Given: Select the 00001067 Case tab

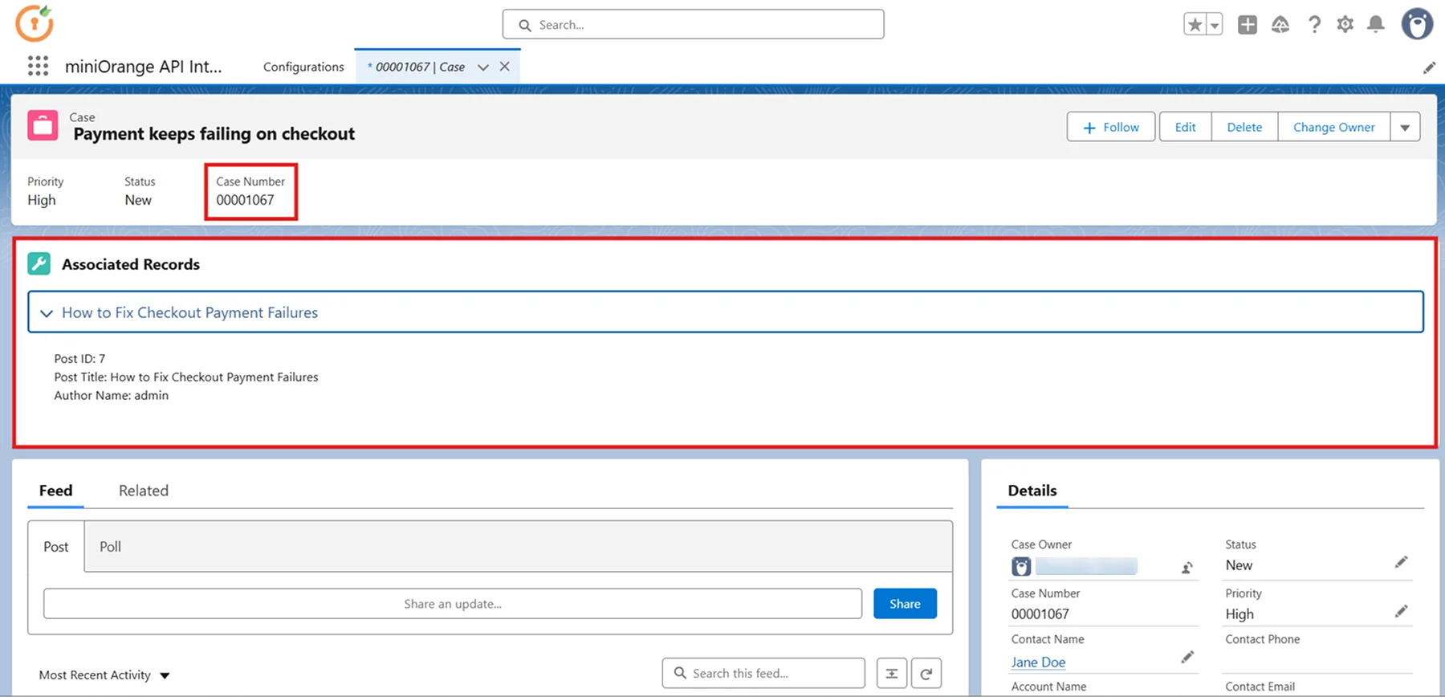Looking at the screenshot, I should [x=420, y=67].
